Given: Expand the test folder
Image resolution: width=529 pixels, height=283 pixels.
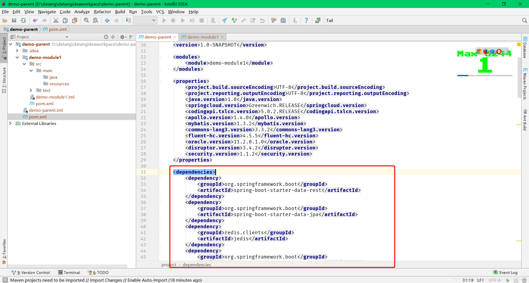Looking at the screenshot, I should pos(31,90).
